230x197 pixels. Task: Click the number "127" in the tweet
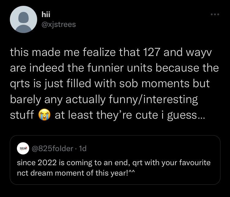151,52
